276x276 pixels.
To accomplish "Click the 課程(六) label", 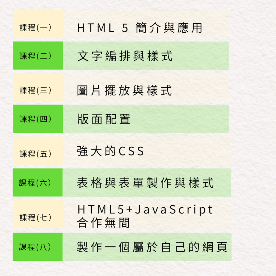I will [x=38, y=183].
